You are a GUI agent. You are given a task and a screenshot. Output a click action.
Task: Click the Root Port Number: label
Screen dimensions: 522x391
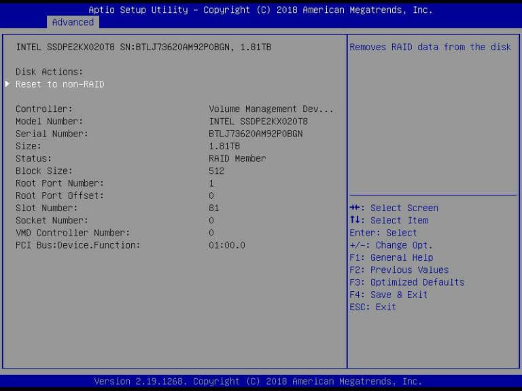click(x=60, y=183)
